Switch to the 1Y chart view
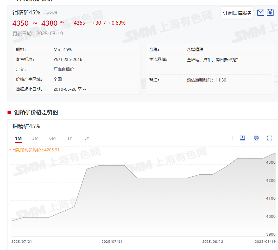The width and height of the screenshot is (278, 250). point(69,138)
